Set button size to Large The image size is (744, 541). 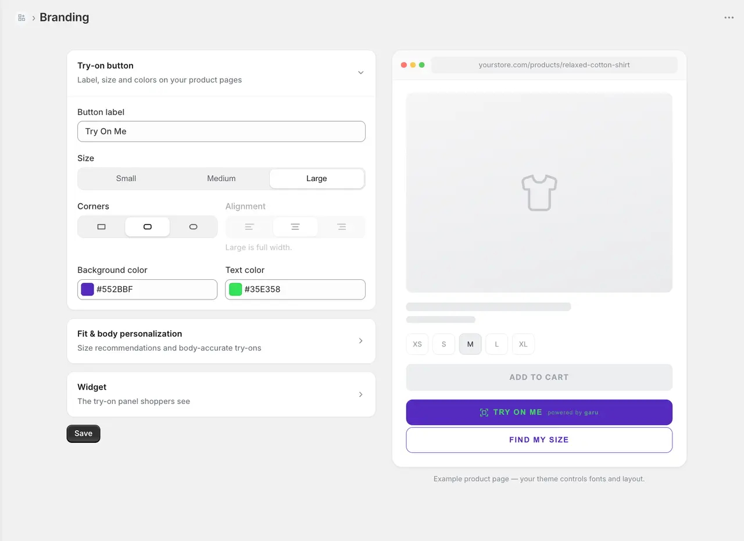tap(317, 179)
